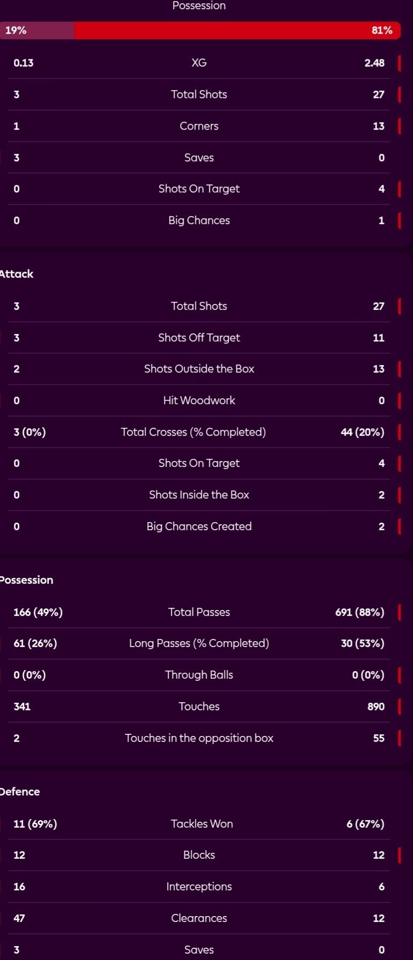Select the XG stat label
The width and height of the screenshot is (413, 960).
coord(199,63)
